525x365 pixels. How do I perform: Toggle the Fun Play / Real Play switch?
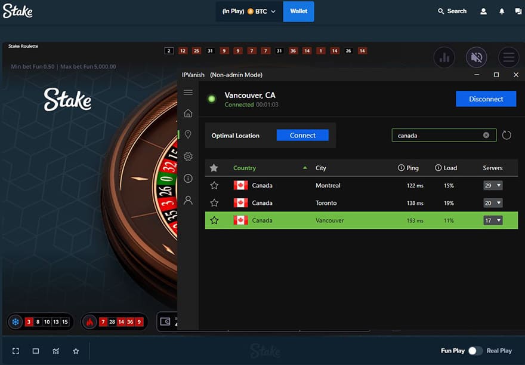[475, 351]
